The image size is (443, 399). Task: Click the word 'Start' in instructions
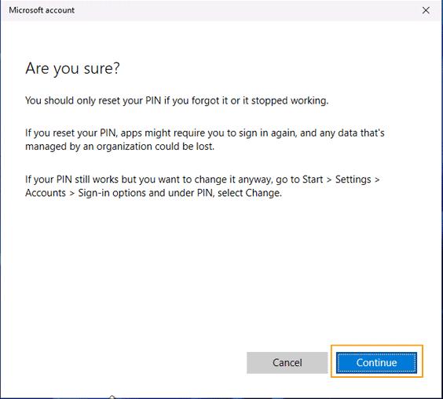pos(313,180)
